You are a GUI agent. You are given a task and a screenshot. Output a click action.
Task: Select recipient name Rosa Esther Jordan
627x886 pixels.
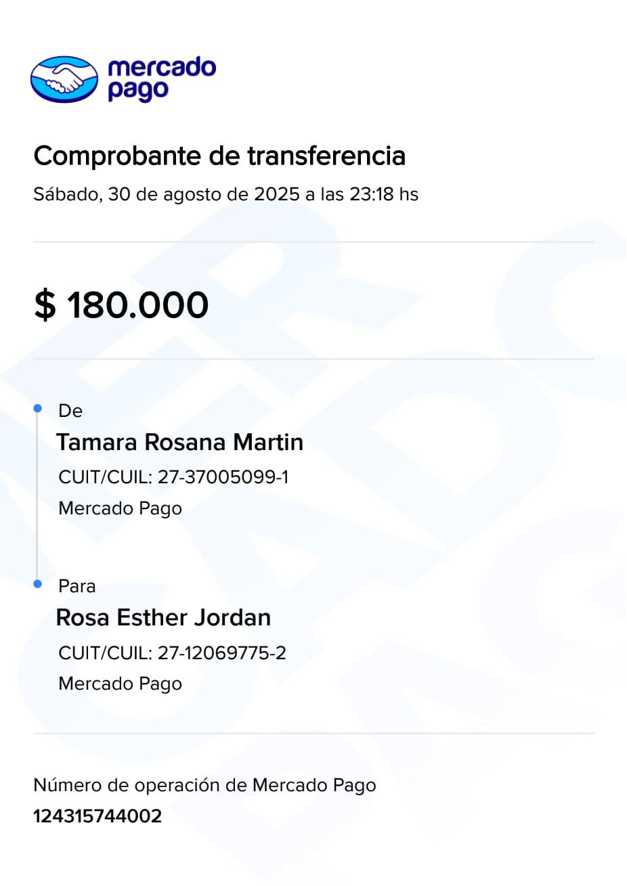(x=163, y=617)
